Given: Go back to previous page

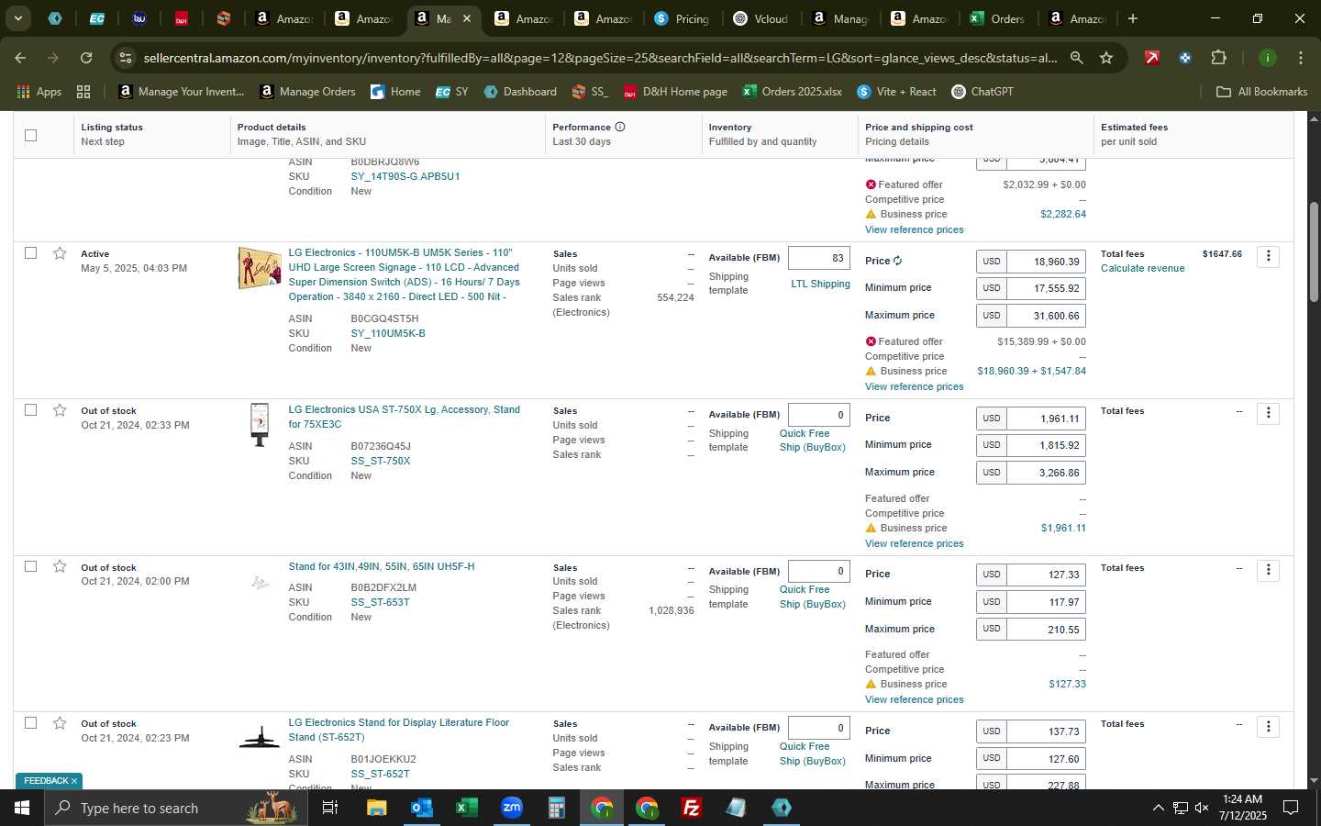Looking at the screenshot, I should coord(20,58).
